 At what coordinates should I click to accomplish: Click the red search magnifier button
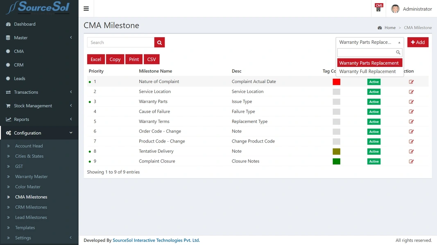click(159, 42)
